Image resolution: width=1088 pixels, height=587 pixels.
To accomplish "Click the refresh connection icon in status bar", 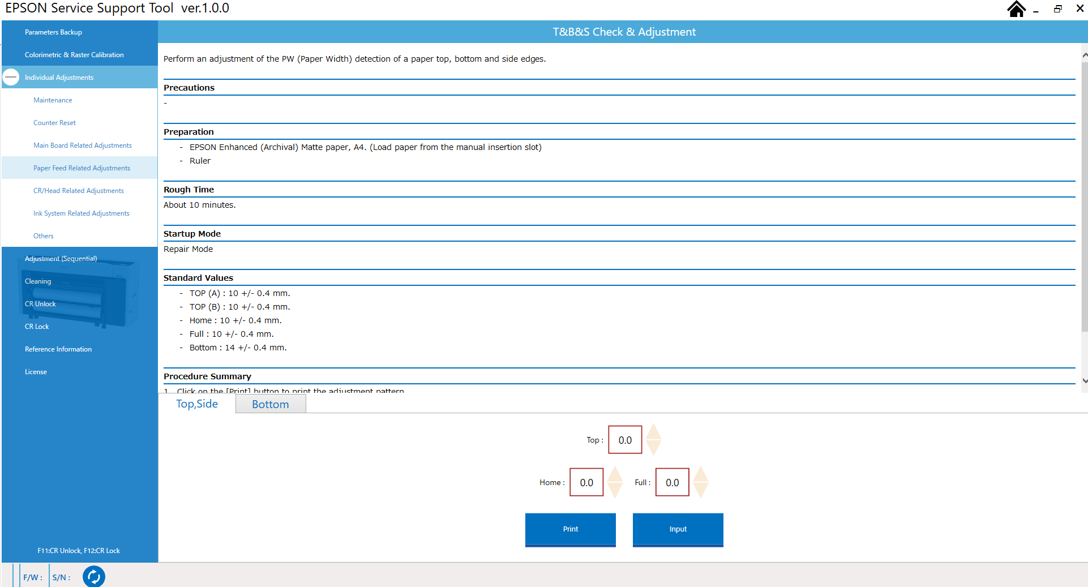I will pyautogui.click(x=94, y=577).
